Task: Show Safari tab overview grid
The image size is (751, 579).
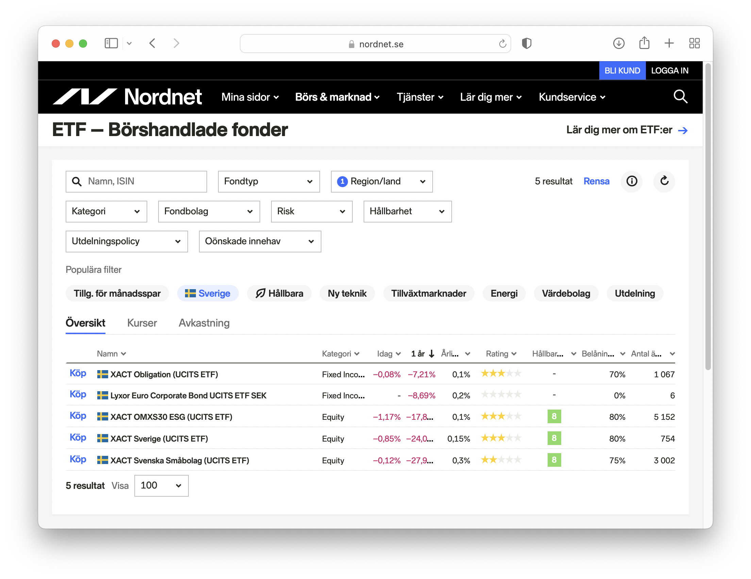Action: pos(694,44)
